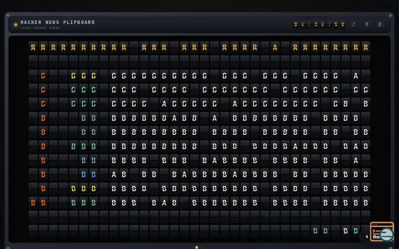Click the flip clock display 04:34:50
Screen dimensions: 399x249
[x=319, y=24]
